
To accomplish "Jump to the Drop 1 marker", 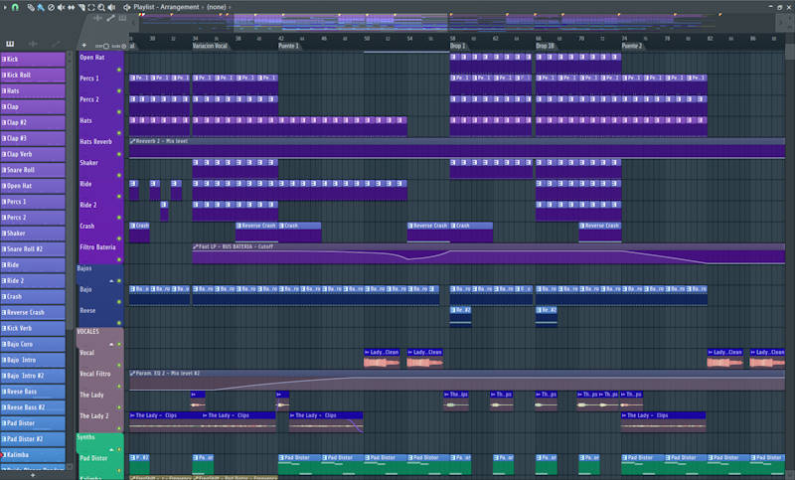I will click(458, 46).
